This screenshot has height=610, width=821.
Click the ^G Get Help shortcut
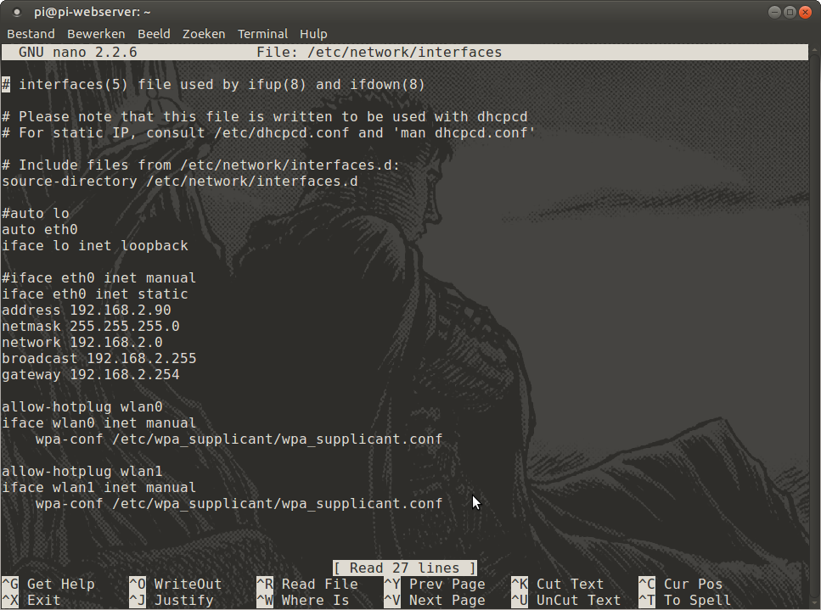[x=48, y=585]
